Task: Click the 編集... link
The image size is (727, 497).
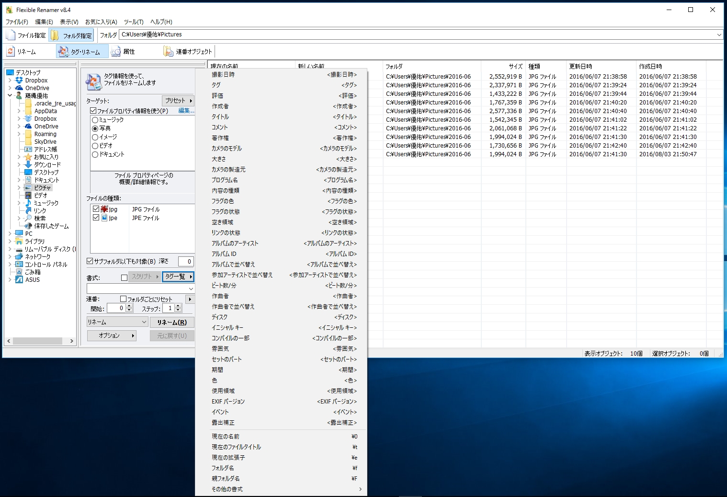Action: click(x=186, y=111)
